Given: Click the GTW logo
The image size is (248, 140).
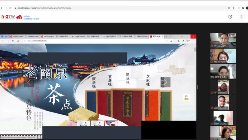Looking at the screenshot, I should pos(8,17).
